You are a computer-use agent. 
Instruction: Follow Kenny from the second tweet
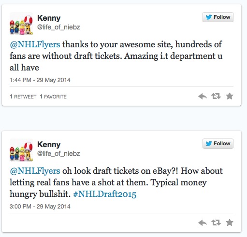218,143
